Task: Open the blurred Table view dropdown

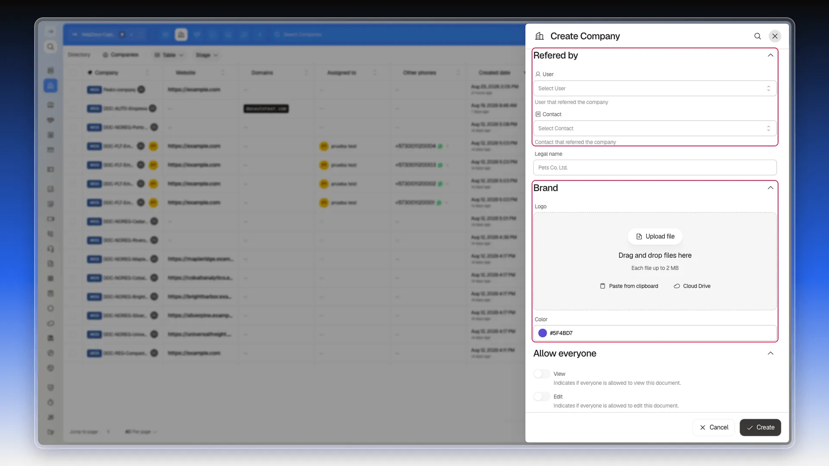Action: coord(169,55)
